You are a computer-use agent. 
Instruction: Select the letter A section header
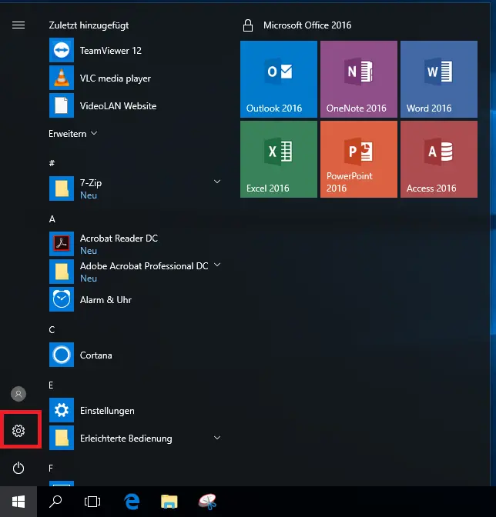coord(52,219)
